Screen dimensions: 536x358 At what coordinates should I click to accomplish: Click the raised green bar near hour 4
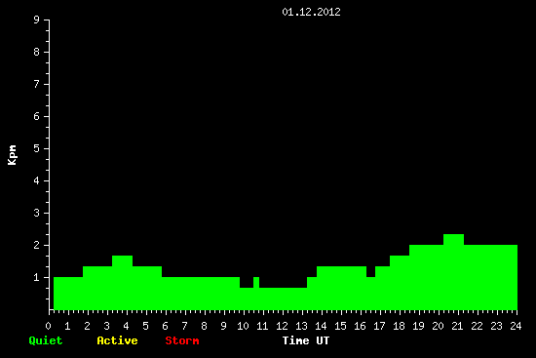123,283
